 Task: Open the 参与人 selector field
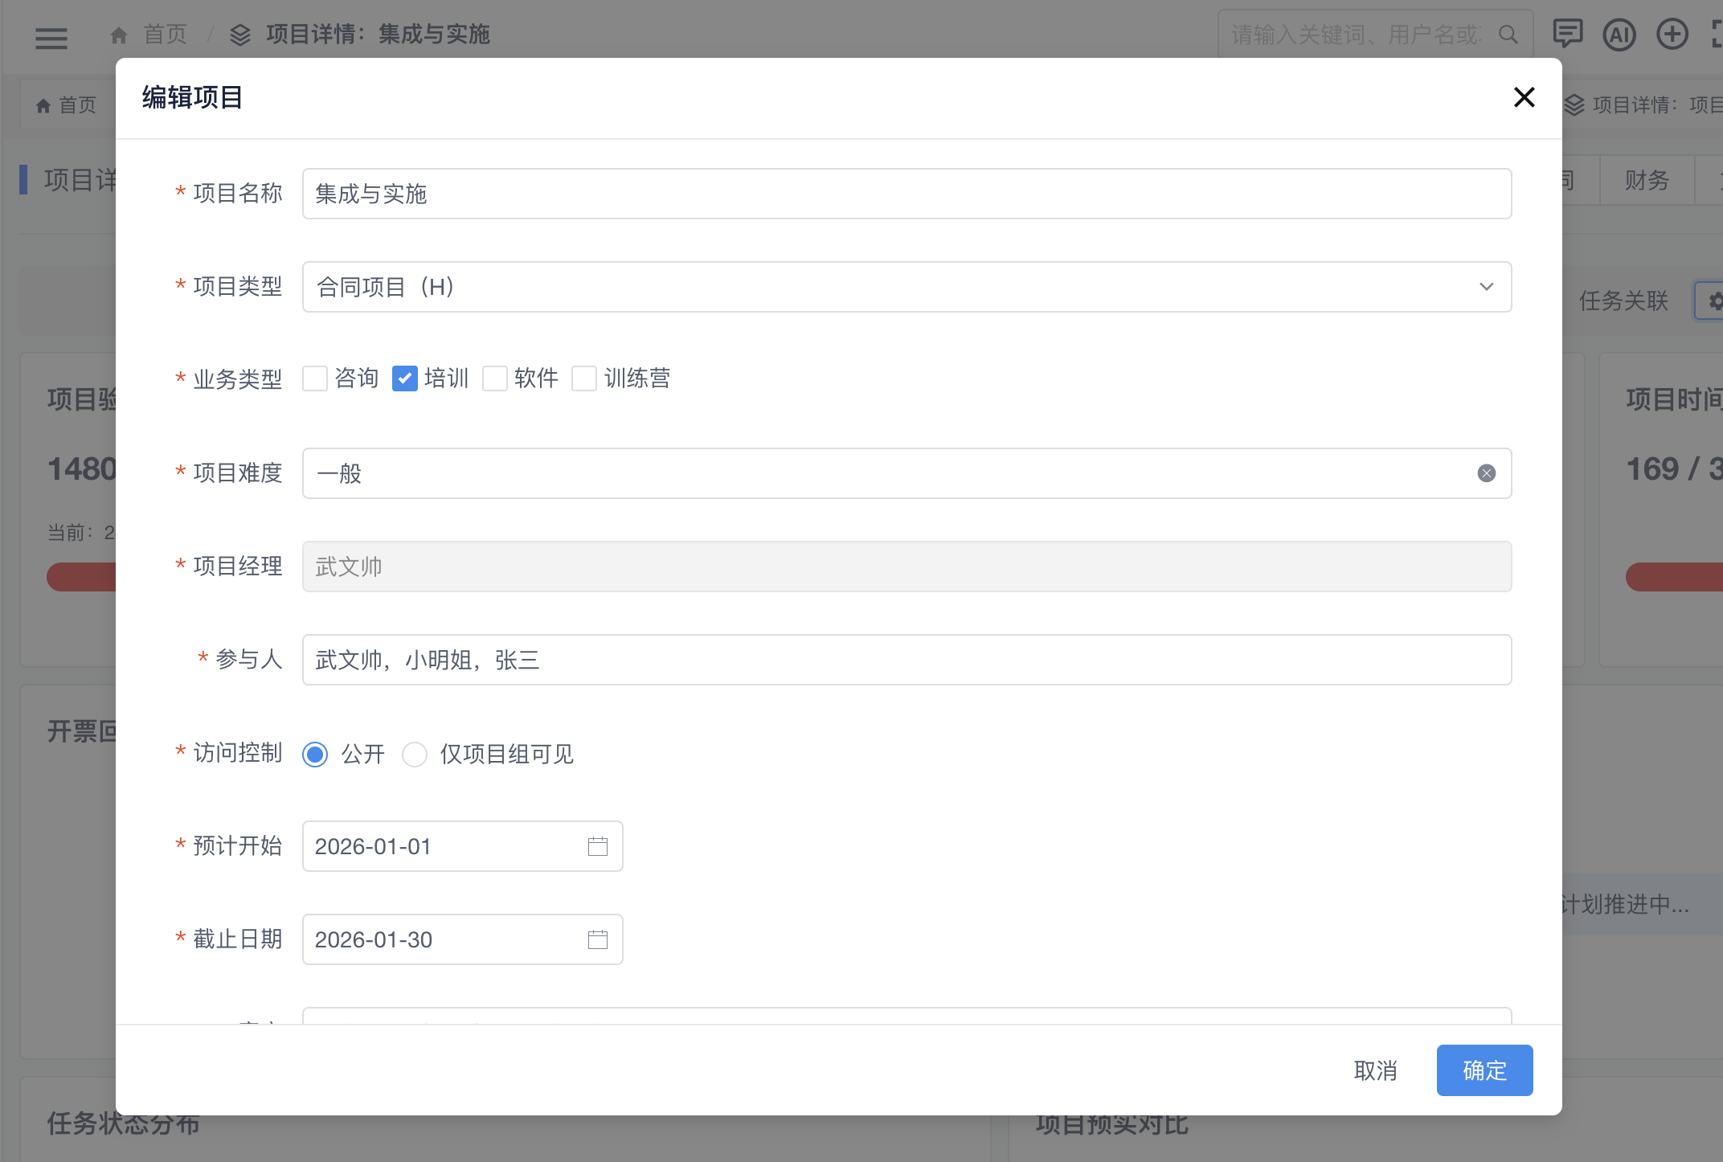pos(907,660)
